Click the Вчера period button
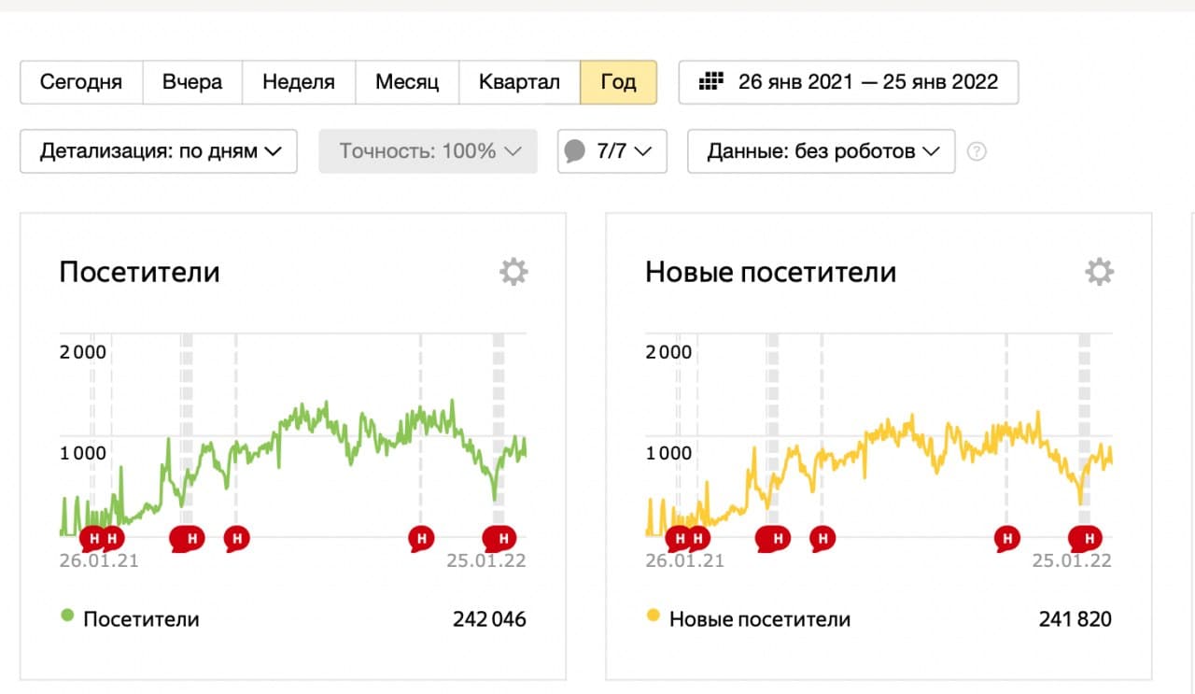This screenshot has width=1195, height=694. click(x=192, y=81)
